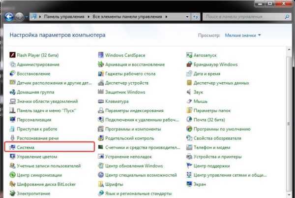Open Язык и региональные стандарты
The image size is (295, 198).
(135, 193)
